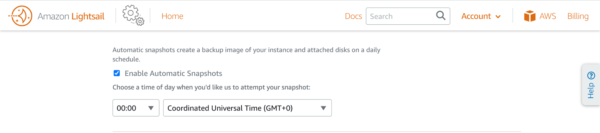This screenshot has width=600, height=133.
Task: Open the 00:00 snapshot time dropdown
Action: click(x=136, y=108)
